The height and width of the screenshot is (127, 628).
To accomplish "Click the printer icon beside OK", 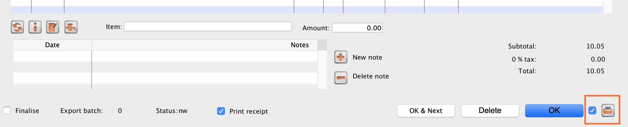I will click(x=608, y=111).
